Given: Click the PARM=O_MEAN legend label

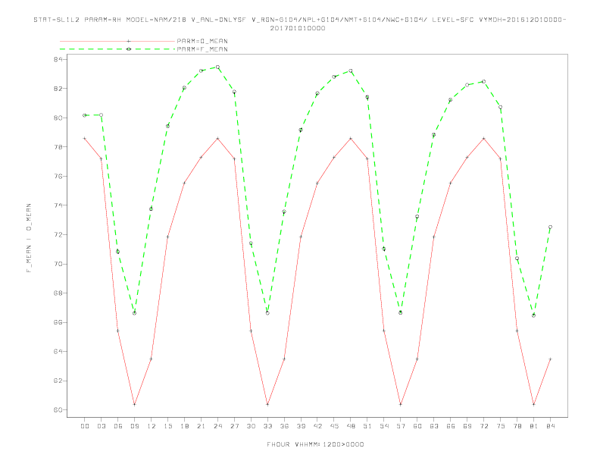Looking at the screenshot, I should [202, 41].
